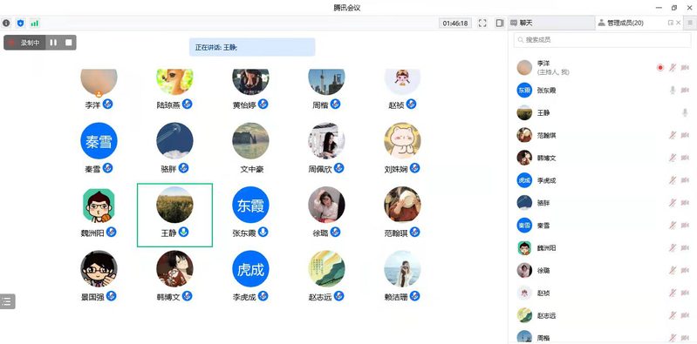
Task: Pop out the members panel
Action: (670, 24)
